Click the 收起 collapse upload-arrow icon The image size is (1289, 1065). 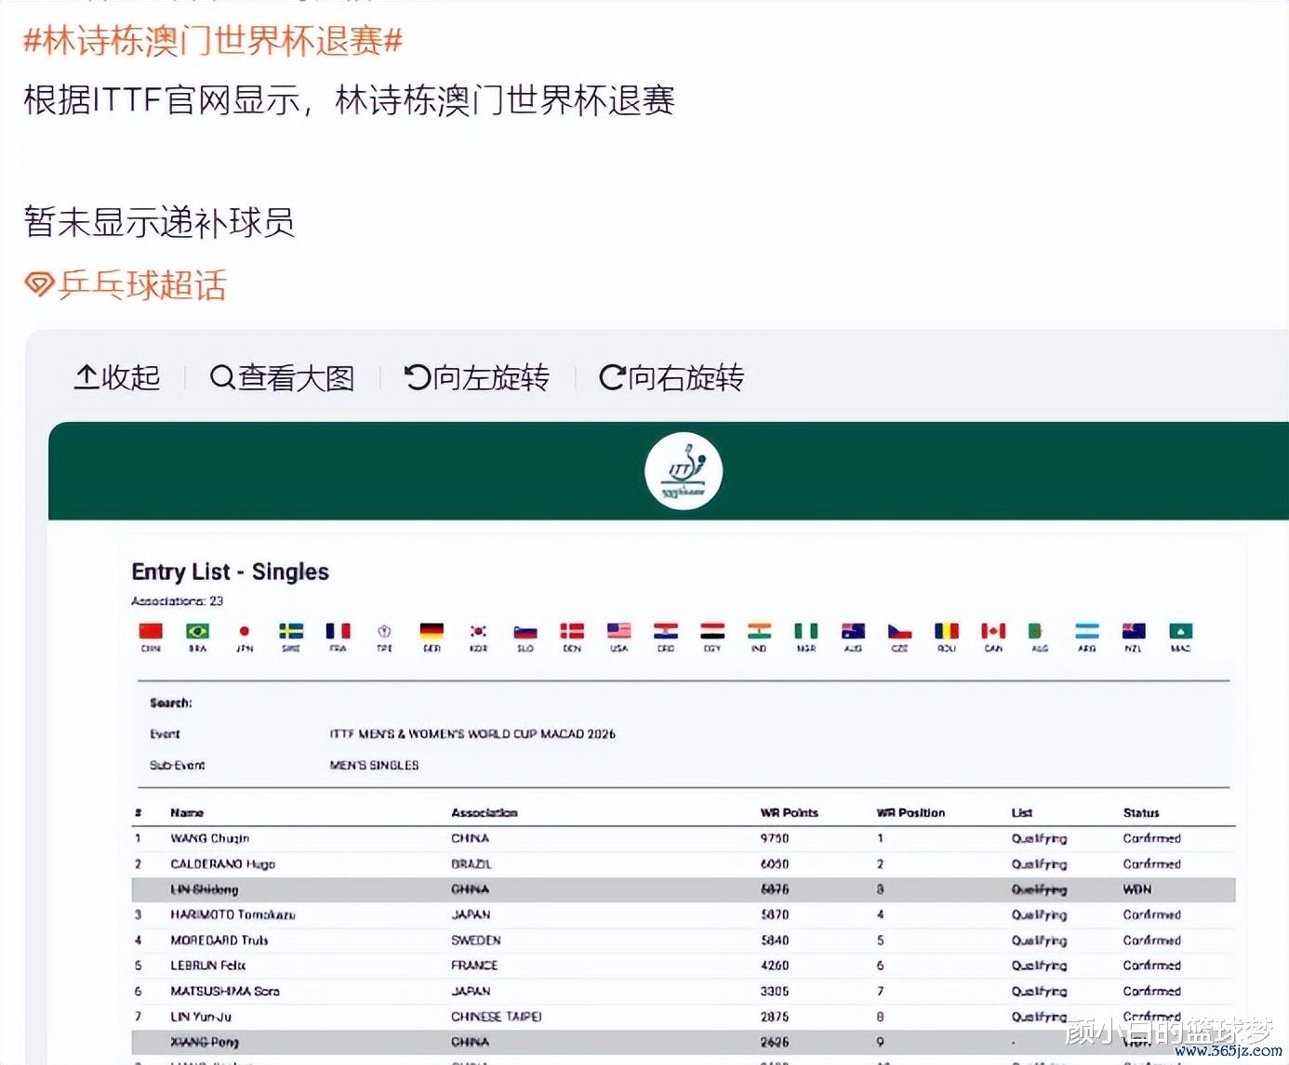86,377
